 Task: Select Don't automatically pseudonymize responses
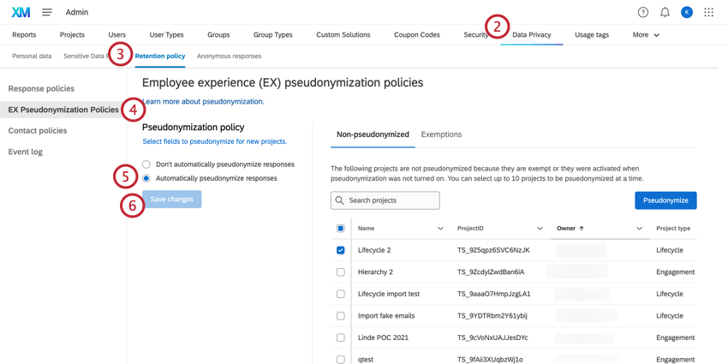point(146,164)
